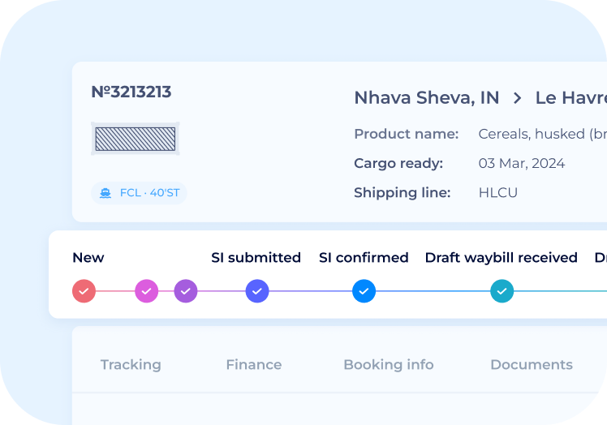The image size is (607, 425).
Task: Click the pink checkmark status circle
Action: (x=146, y=290)
